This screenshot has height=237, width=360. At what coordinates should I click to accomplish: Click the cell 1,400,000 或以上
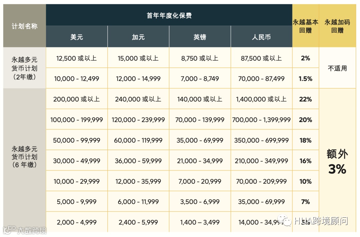click(262, 99)
